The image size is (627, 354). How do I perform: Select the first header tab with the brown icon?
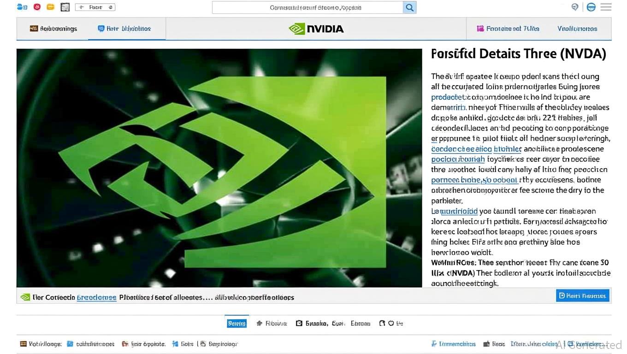coord(53,29)
